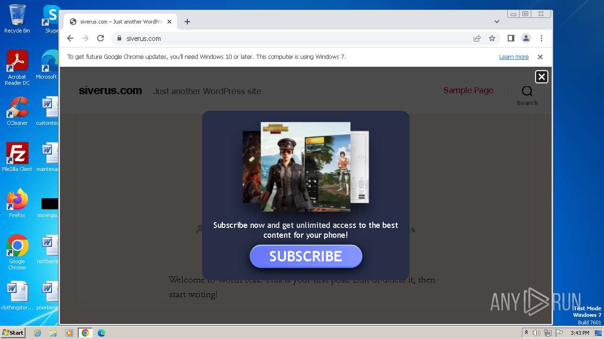
Task: Open the priorbene Word document
Action: point(47,296)
